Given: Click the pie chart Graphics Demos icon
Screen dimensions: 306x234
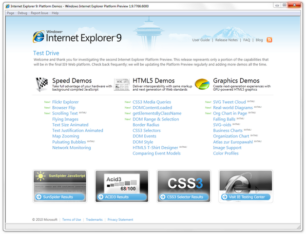Looking at the screenshot, I should click(202, 84).
